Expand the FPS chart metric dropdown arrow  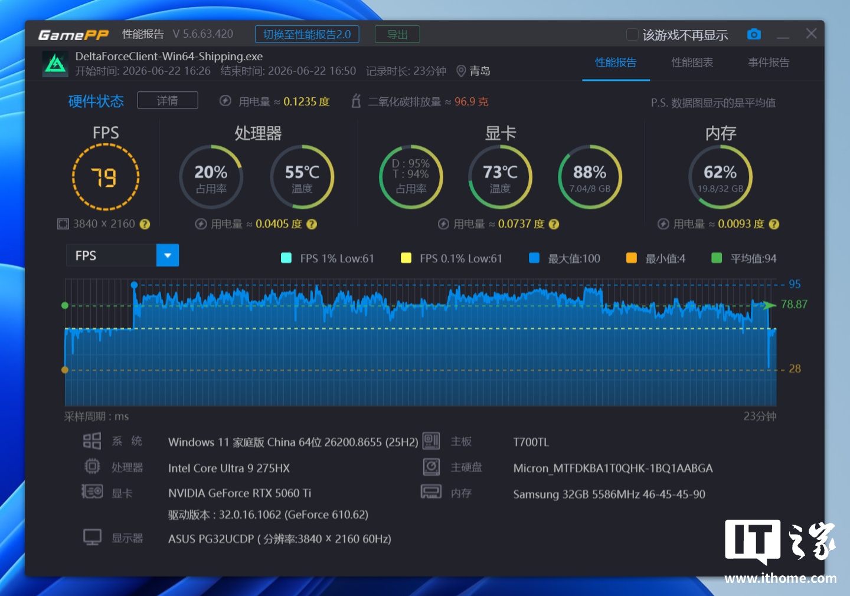(168, 255)
